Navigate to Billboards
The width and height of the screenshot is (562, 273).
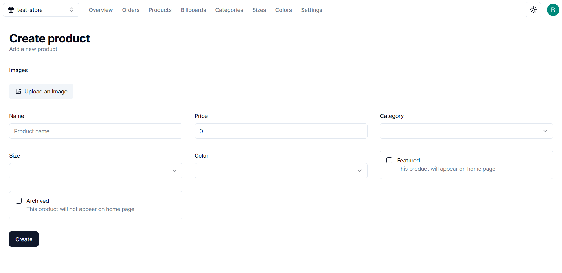pos(193,10)
